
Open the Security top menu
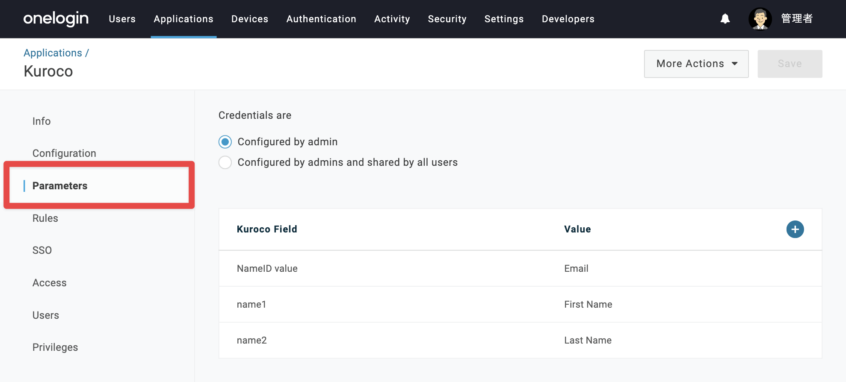(x=447, y=19)
